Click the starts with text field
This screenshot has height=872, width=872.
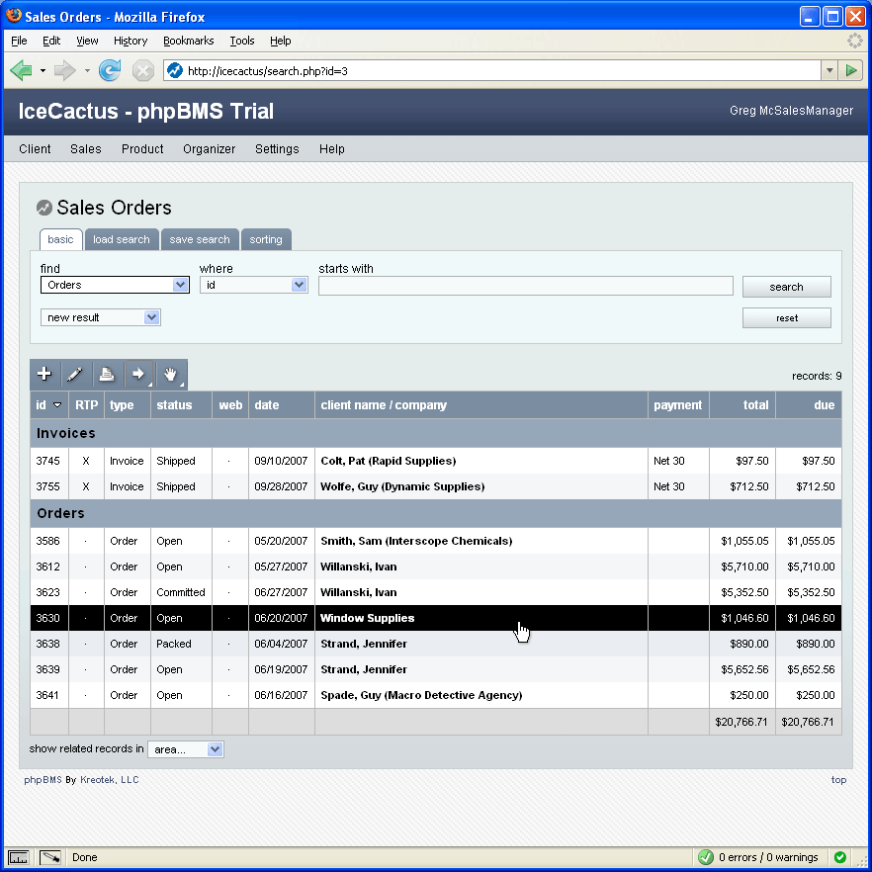click(x=525, y=286)
